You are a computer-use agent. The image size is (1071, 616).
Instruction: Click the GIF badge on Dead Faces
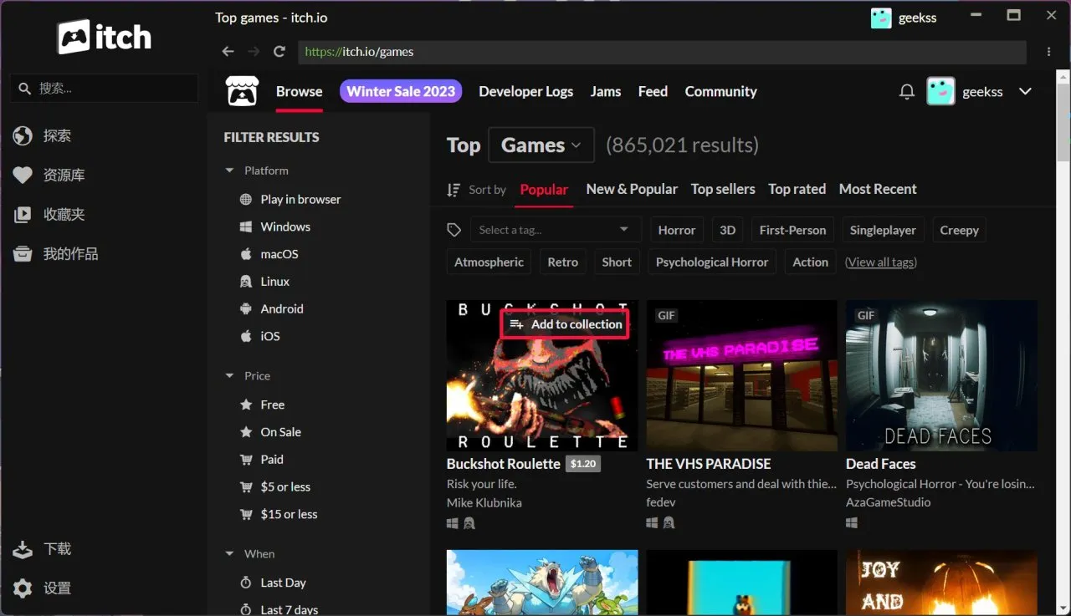(866, 316)
